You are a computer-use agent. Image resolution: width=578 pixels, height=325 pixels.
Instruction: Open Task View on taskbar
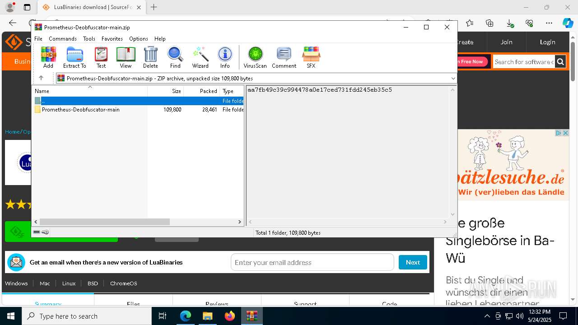coord(163,316)
